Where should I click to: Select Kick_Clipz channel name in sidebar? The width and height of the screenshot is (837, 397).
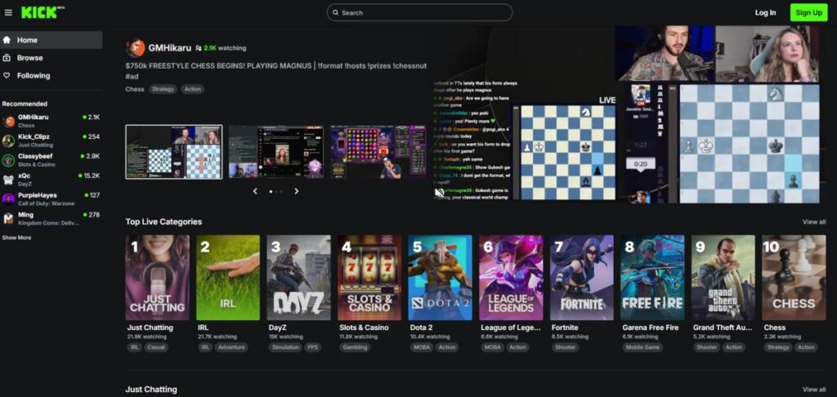pos(34,136)
